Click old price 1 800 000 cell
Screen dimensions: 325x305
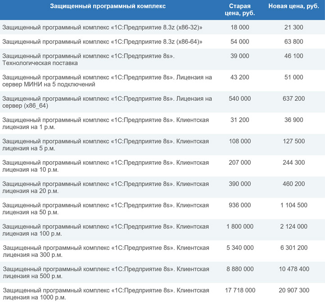click(239, 226)
